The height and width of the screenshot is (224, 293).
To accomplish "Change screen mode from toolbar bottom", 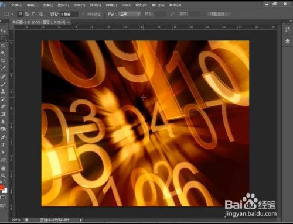I will [x=3, y=205].
